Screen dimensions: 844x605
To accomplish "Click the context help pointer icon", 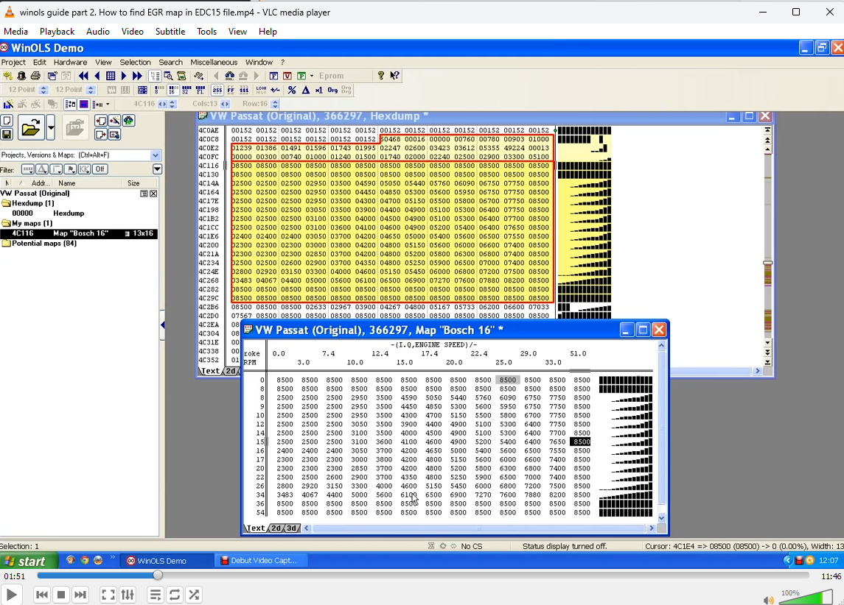I will [394, 76].
